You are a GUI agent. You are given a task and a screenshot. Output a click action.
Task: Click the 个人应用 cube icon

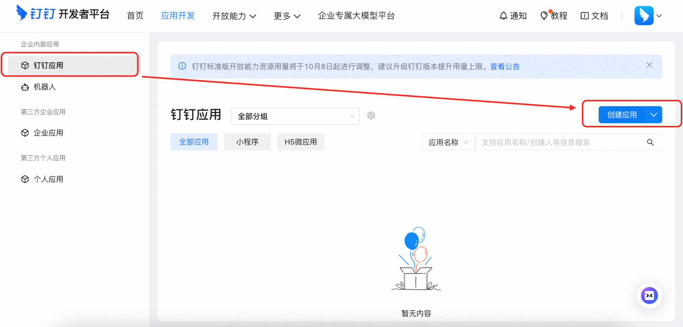coord(25,179)
